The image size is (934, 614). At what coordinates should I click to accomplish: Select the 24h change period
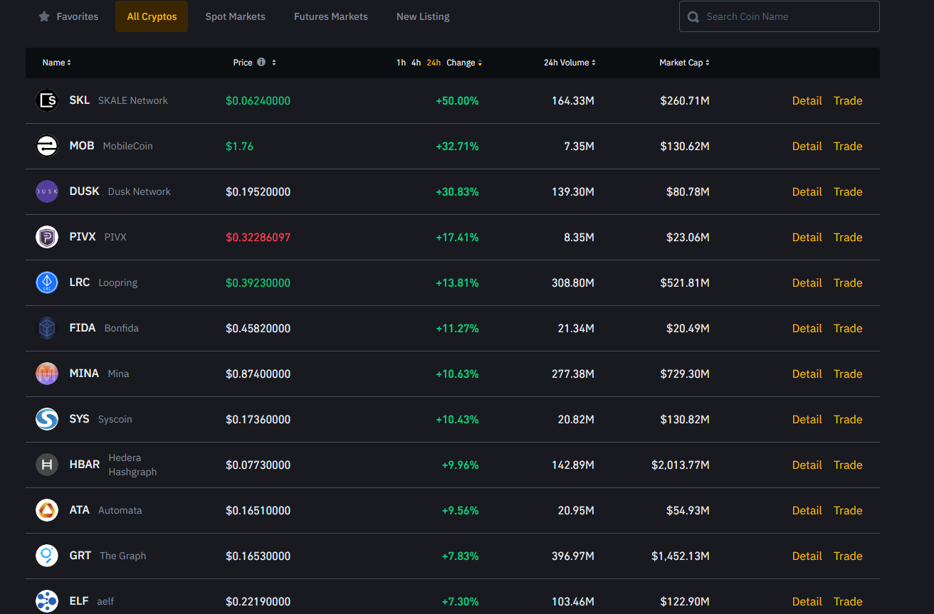pos(434,63)
